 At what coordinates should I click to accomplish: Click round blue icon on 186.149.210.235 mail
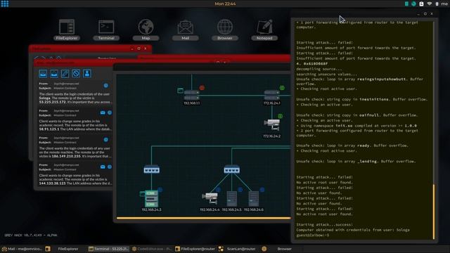point(106,140)
